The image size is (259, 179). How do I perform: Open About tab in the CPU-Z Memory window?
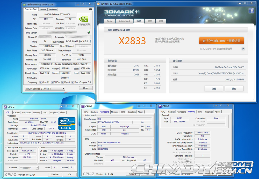[x=218, y=112]
